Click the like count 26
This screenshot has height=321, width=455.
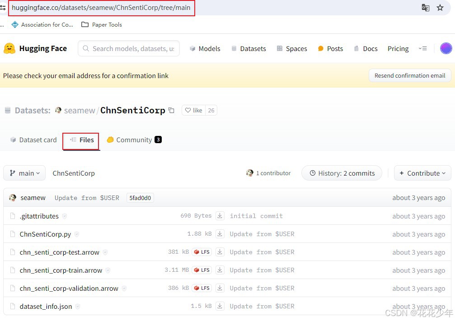tap(211, 110)
